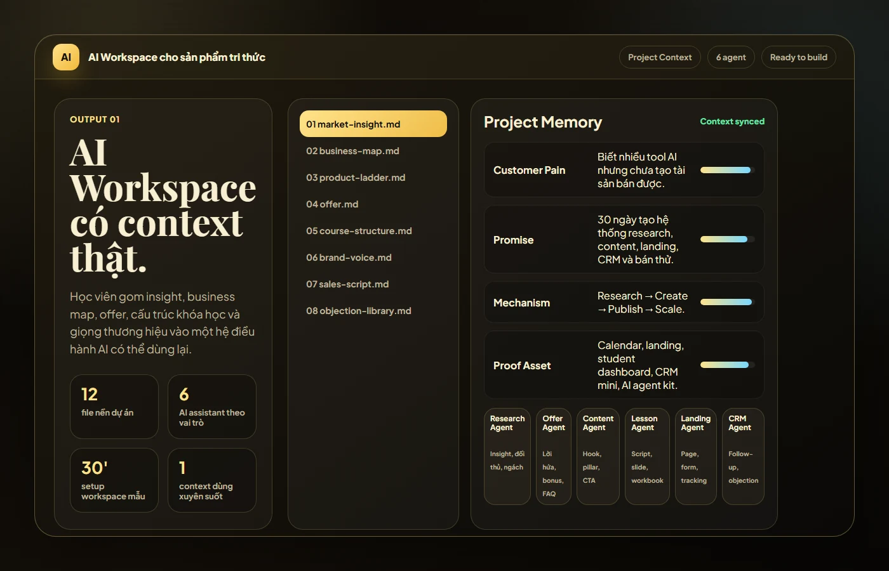This screenshot has width=889, height=571.
Task: Open 06 brand-voice.md file
Action: pyautogui.click(x=373, y=258)
